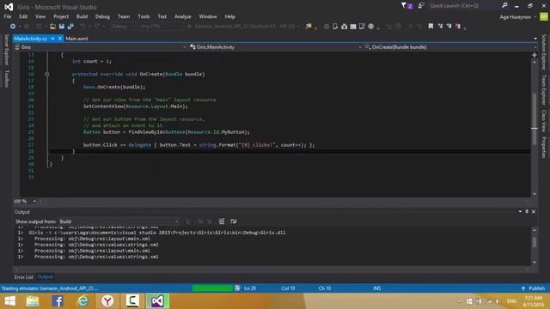Toggle pin on MainActivity.cs tab
The width and height of the screenshot is (550, 309).
(52, 39)
